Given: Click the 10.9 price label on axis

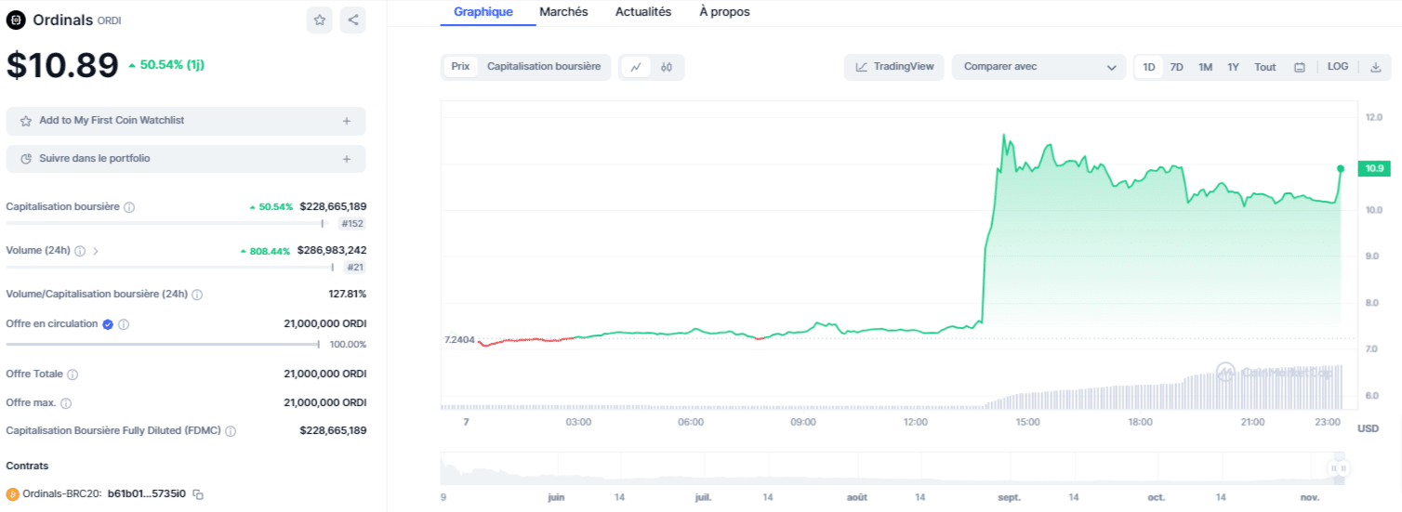Looking at the screenshot, I should 1372,168.
